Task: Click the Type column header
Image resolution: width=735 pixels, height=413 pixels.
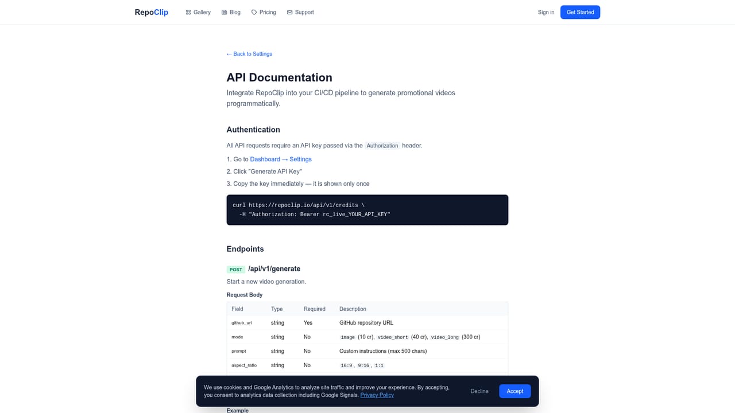Action: pyautogui.click(x=277, y=309)
